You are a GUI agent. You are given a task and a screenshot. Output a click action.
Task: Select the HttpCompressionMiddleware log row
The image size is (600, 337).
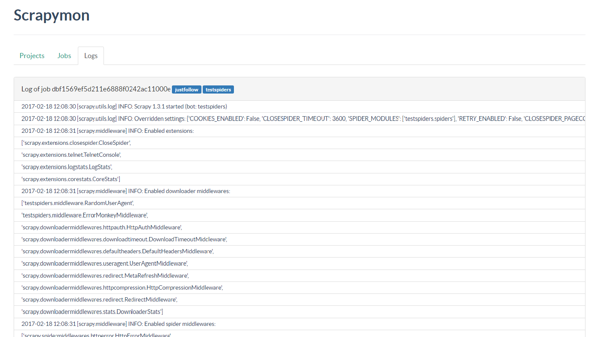tap(299, 288)
